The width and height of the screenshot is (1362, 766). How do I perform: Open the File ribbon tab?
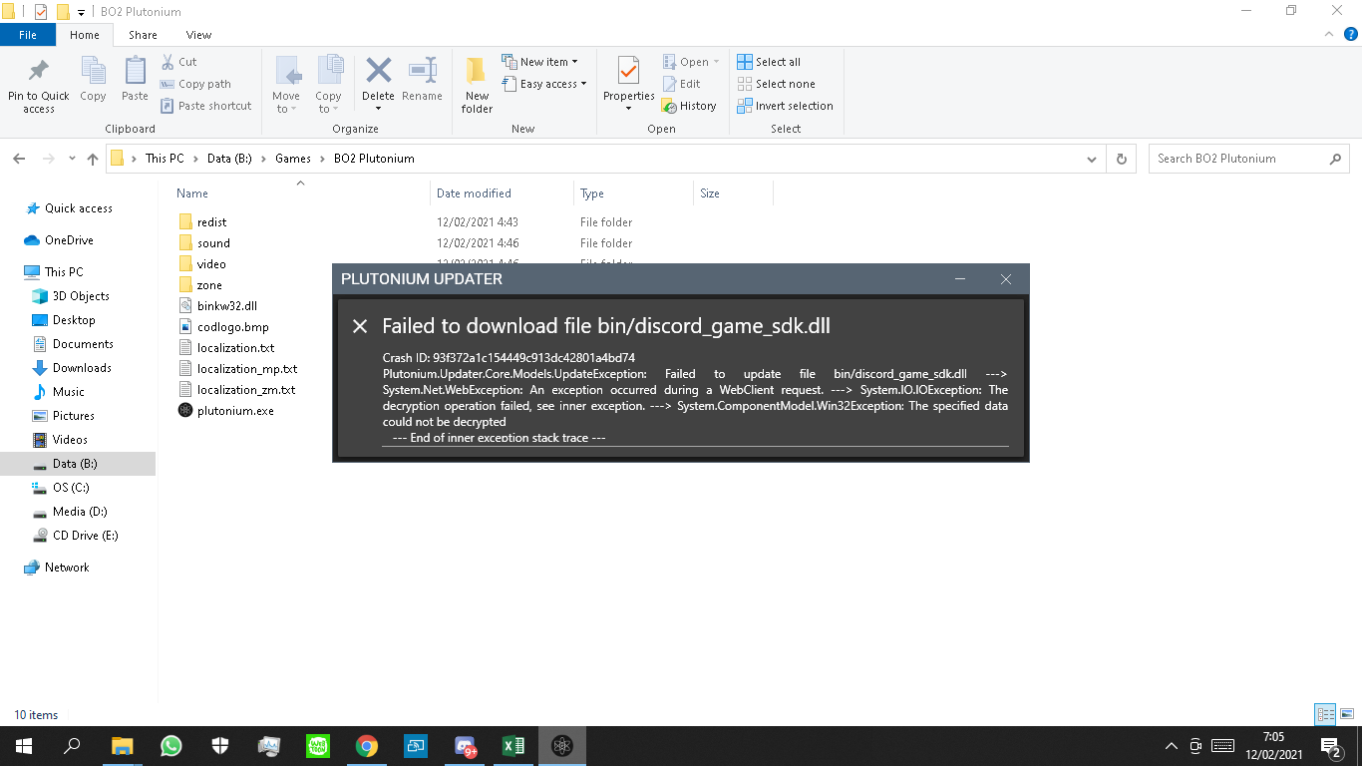pyautogui.click(x=28, y=35)
